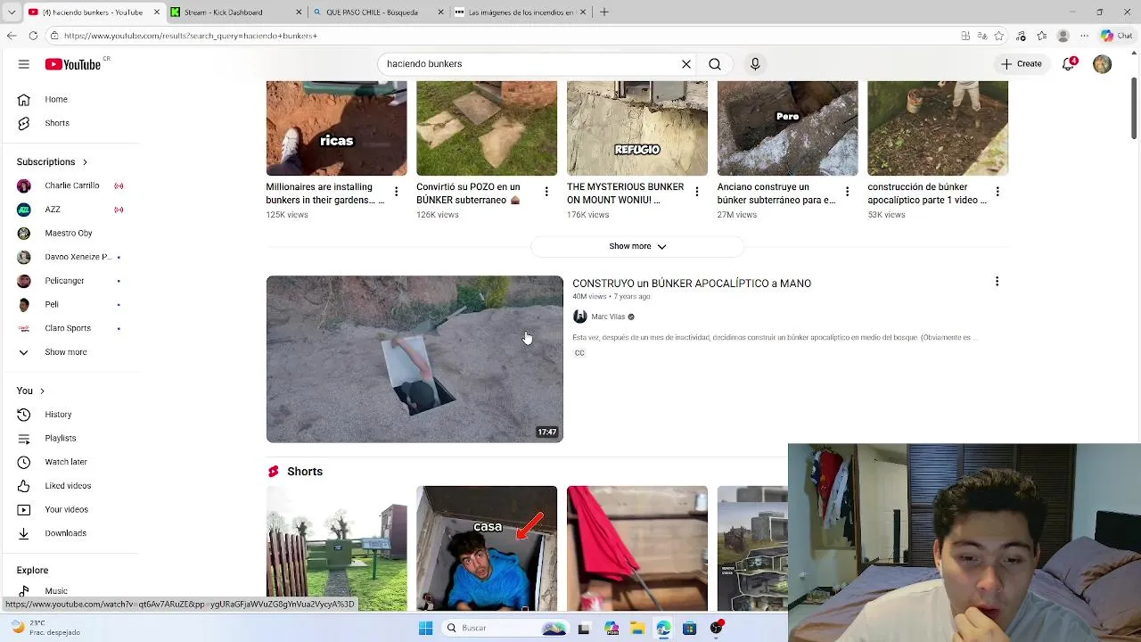Go back in the browser

tap(12, 36)
